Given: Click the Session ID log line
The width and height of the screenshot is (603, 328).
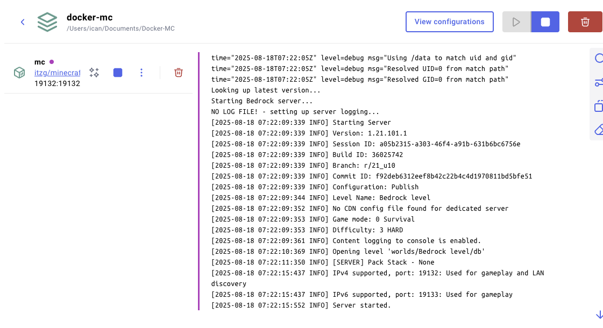Looking at the screenshot, I should pyautogui.click(x=366, y=144).
